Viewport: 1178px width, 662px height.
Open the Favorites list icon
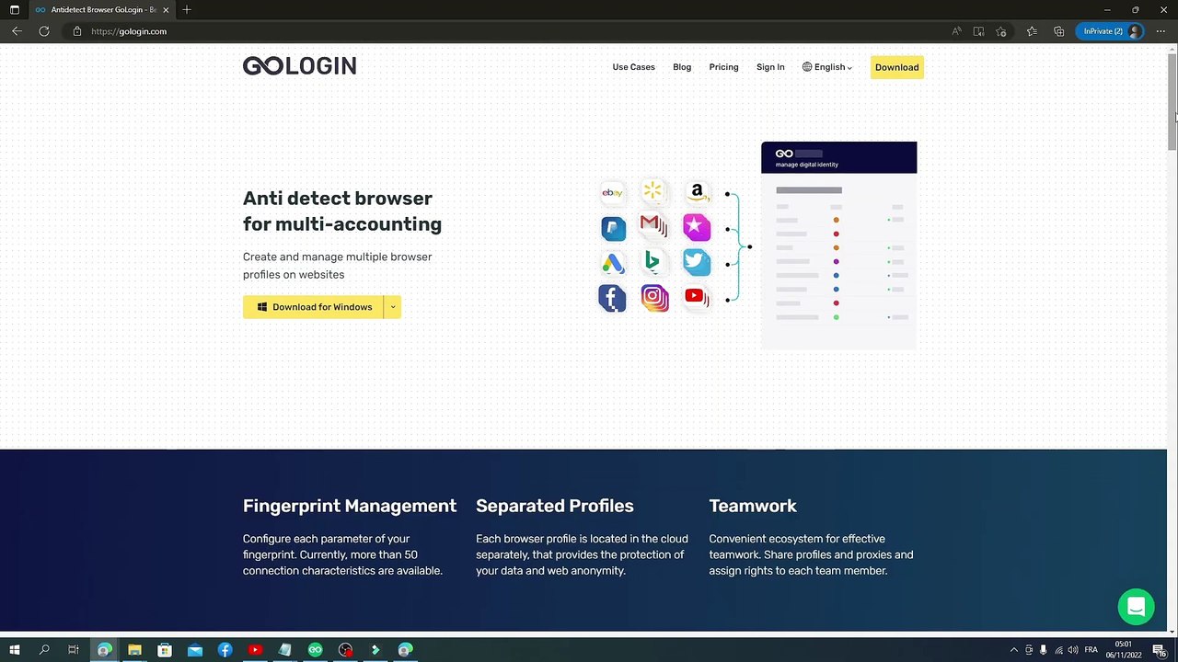1032,31
